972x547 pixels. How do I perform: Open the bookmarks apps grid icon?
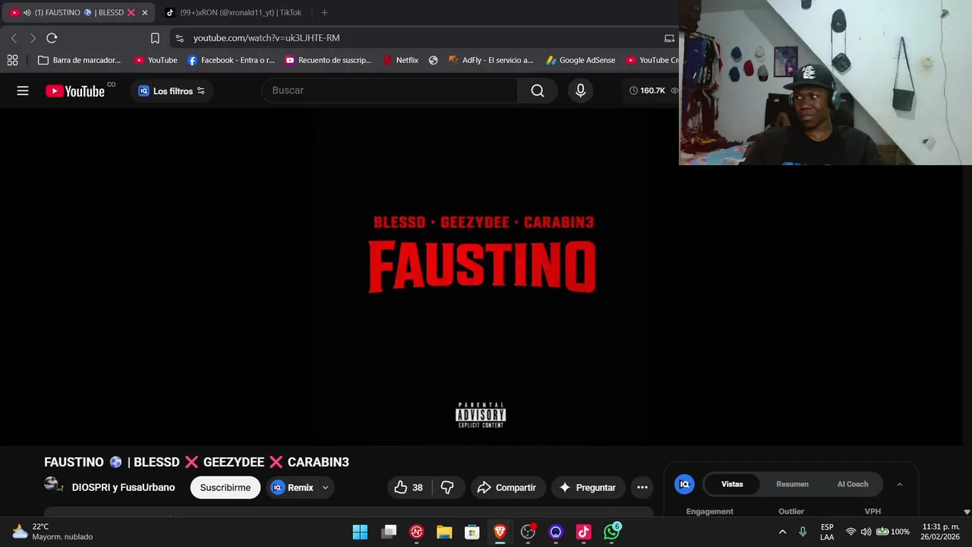click(13, 60)
